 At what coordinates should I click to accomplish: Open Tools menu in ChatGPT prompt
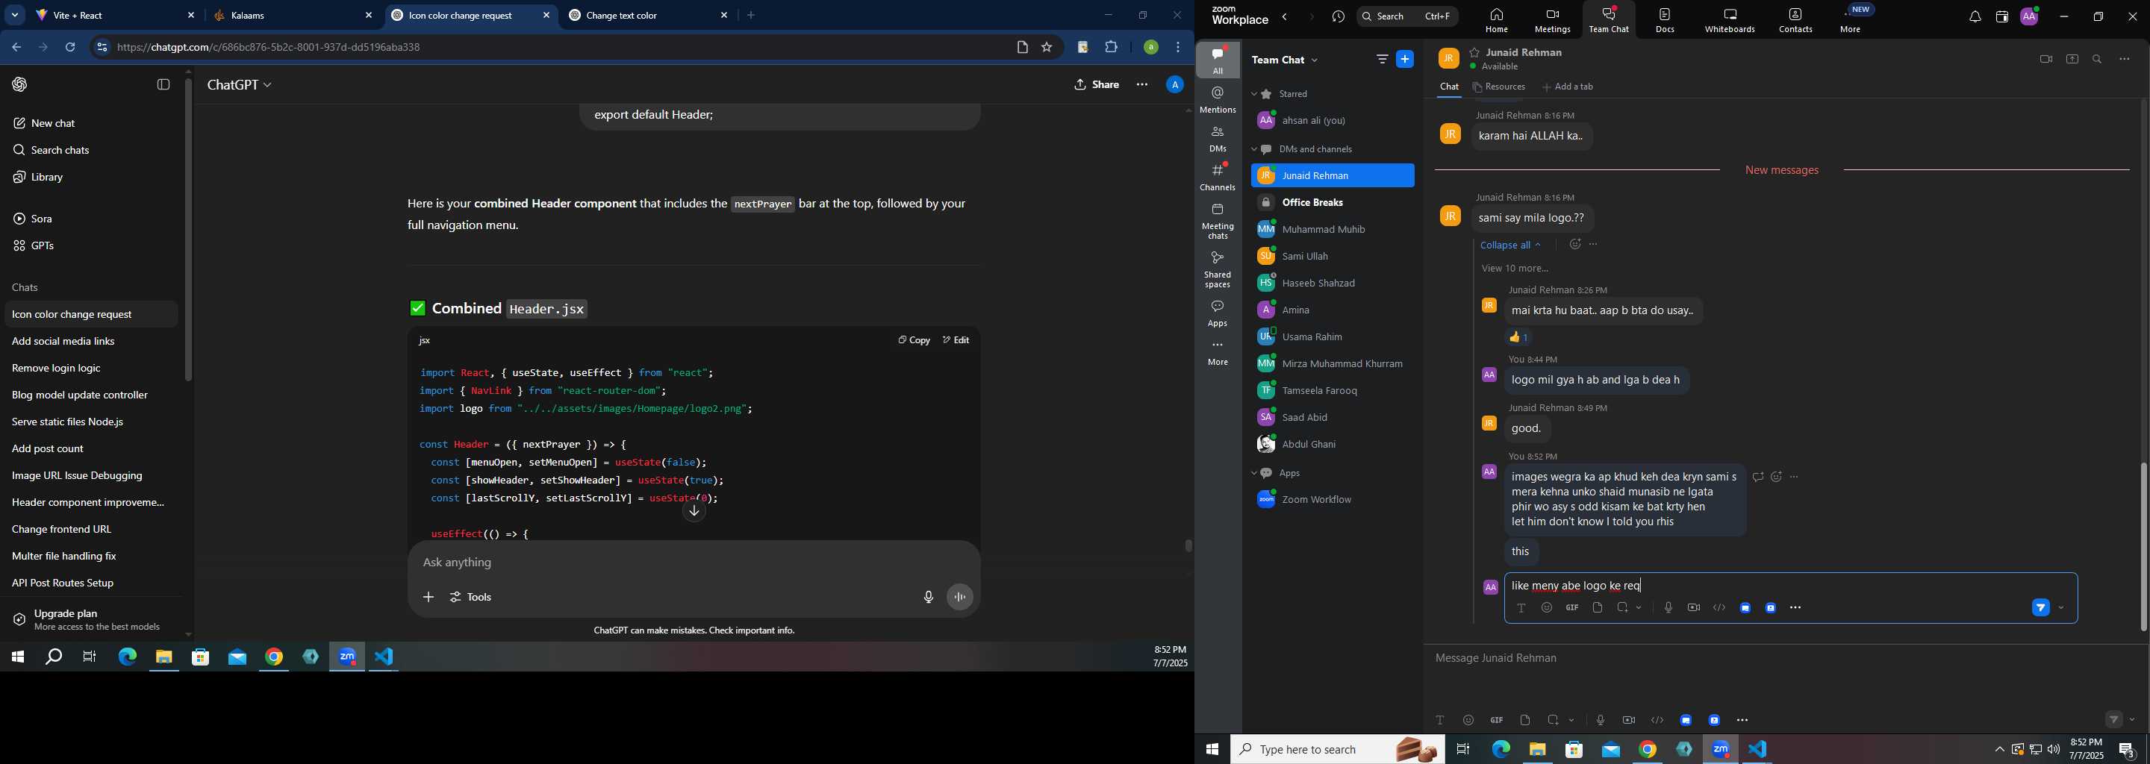(x=472, y=597)
